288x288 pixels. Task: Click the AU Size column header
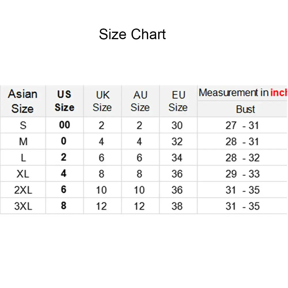coord(140,101)
